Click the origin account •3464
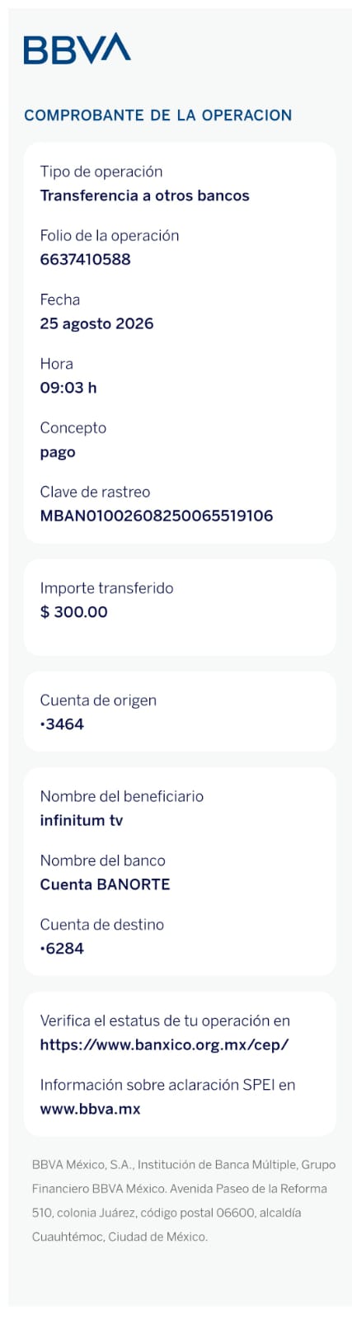Screen dimensions: 352x1320 coord(62,724)
